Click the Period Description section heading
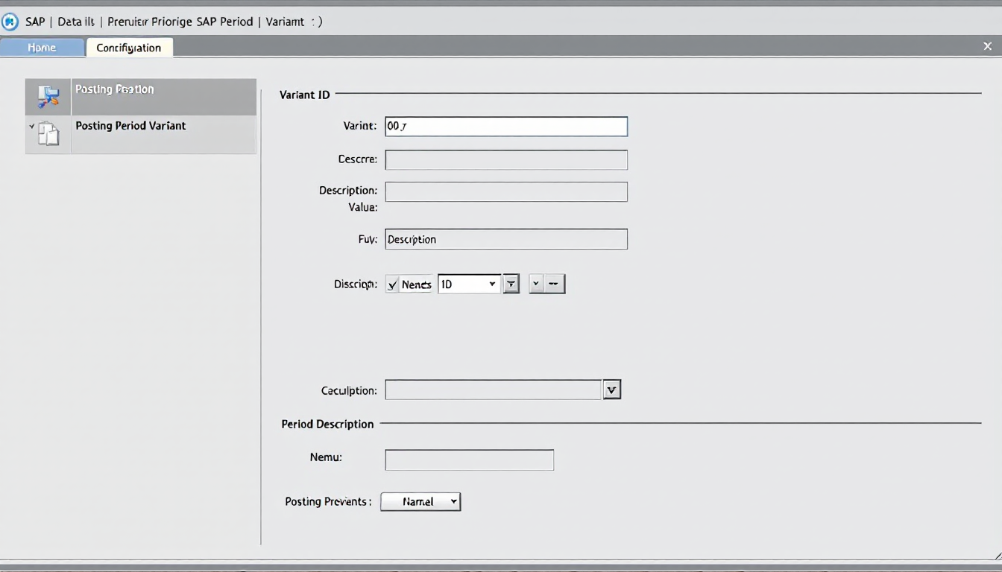 pos(327,424)
